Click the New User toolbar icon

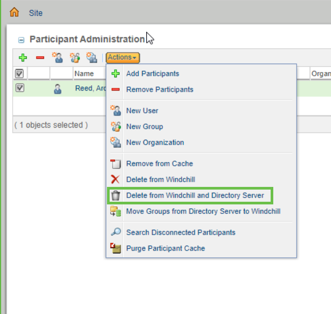58,58
